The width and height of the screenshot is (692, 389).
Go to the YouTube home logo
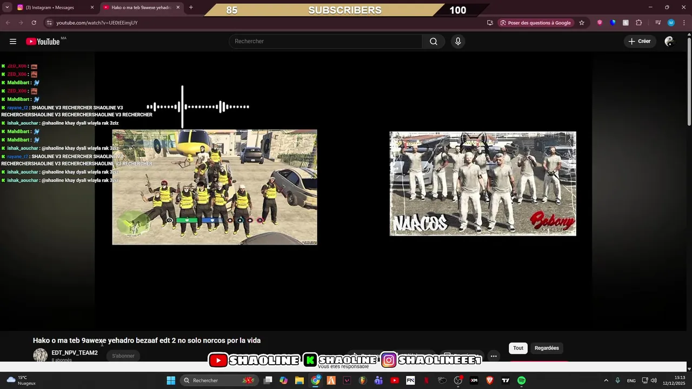point(43,42)
